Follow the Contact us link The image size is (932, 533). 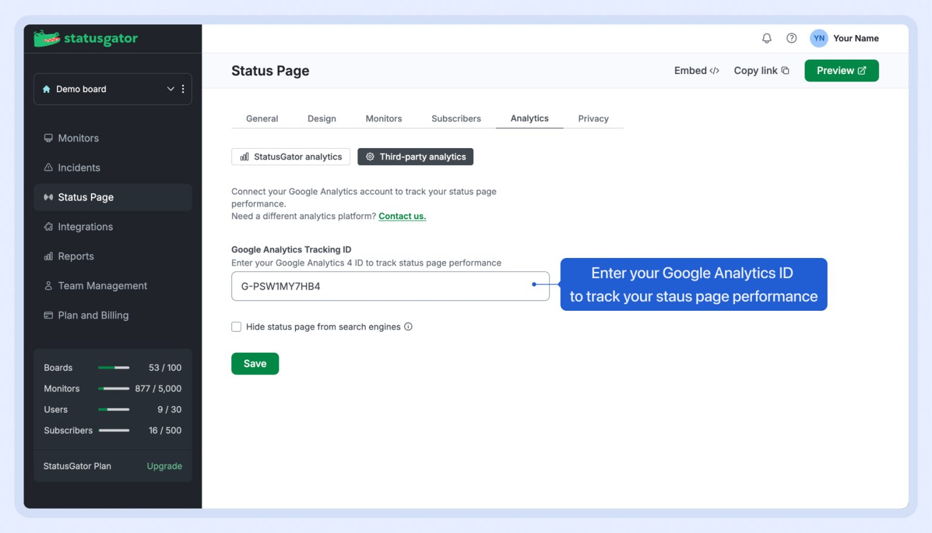[x=402, y=216]
